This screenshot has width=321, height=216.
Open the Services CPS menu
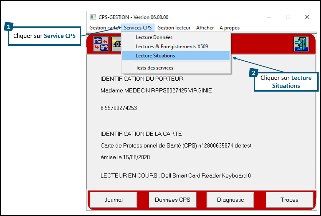(x=138, y=28)
